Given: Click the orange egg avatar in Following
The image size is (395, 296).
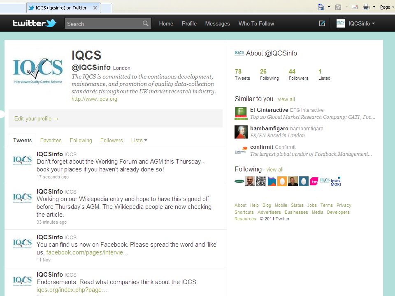Looking at the screenshot, I should tap(282, 181).
